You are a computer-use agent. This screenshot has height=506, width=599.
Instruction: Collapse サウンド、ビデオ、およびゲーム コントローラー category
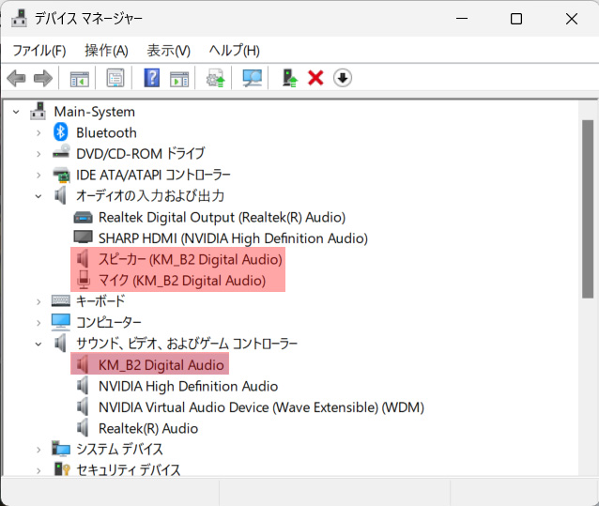tap(38, 345)
